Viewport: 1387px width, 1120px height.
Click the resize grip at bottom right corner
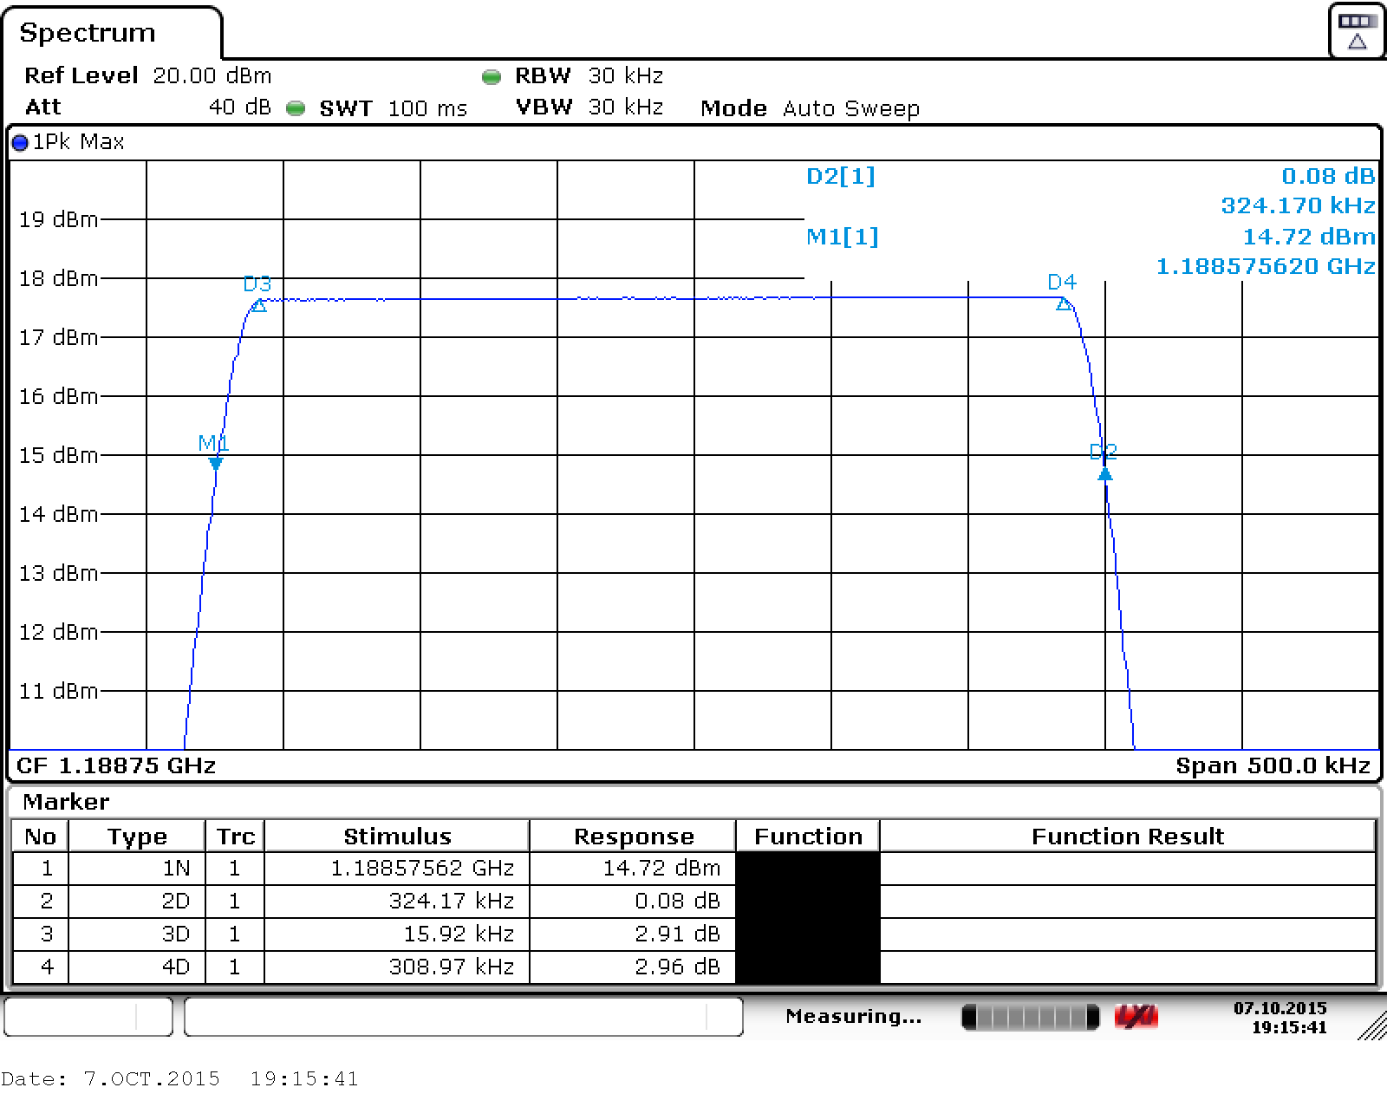click(1371, 1026)
